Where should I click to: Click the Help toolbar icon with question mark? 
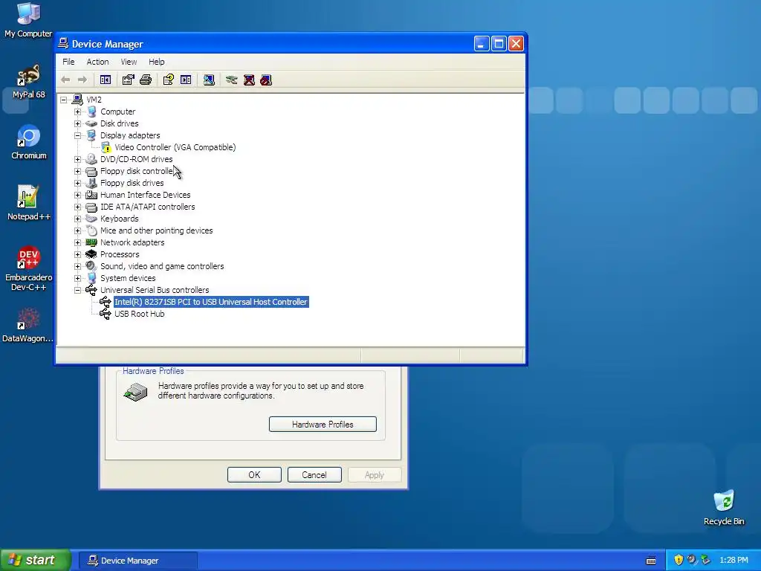(169, 80)
